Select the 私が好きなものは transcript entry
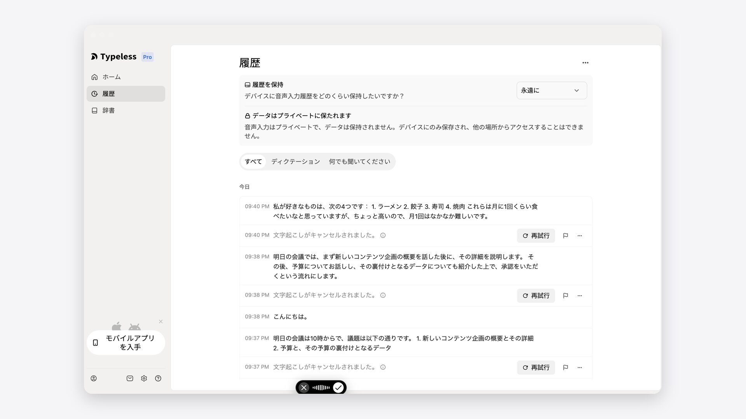The width and height of the screenshot is (746, 419). 416,211
